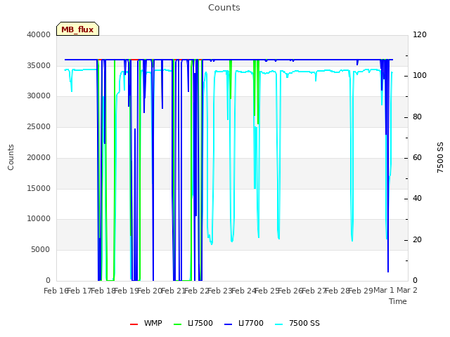The height and width of the screenshot is (337, 450).
Task: Click the right axis label 7500 SS
Action: point(440,157)
